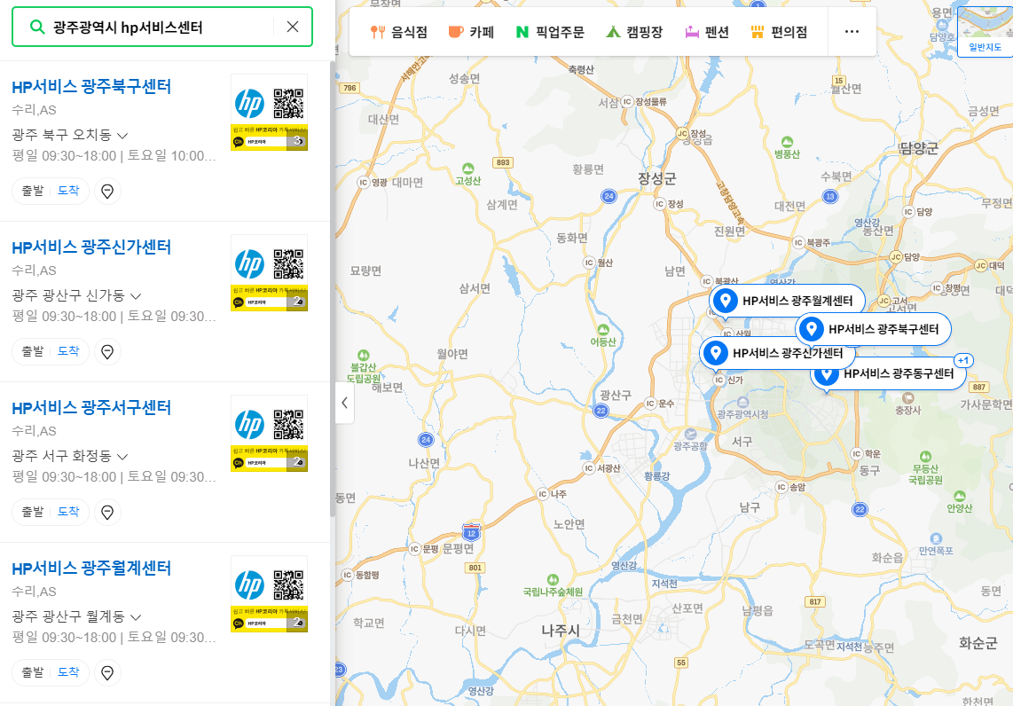This screenshot has width=1013, height=706.
Task: Click the HP서비스 광주북구센터 map marker
Action: (x=874, y=329)
